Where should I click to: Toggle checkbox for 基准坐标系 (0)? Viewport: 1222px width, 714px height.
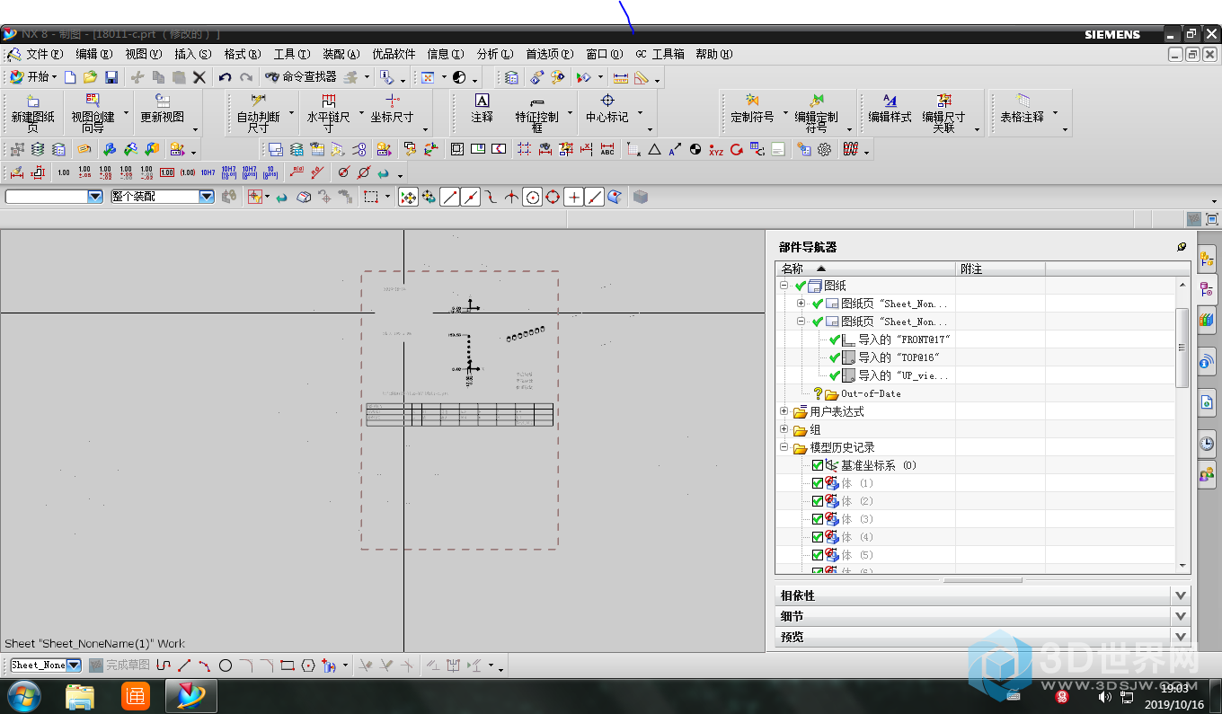(x=817, y=465)
